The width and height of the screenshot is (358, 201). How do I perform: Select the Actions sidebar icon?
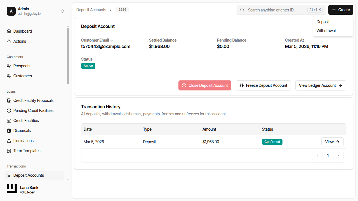(10, 41)
